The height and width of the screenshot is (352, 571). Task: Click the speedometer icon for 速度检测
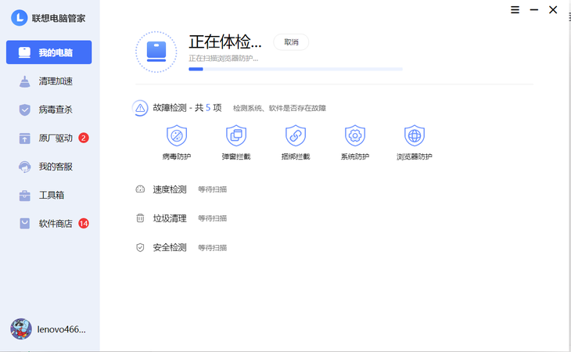pyautogui.click(x=140, y=189)
